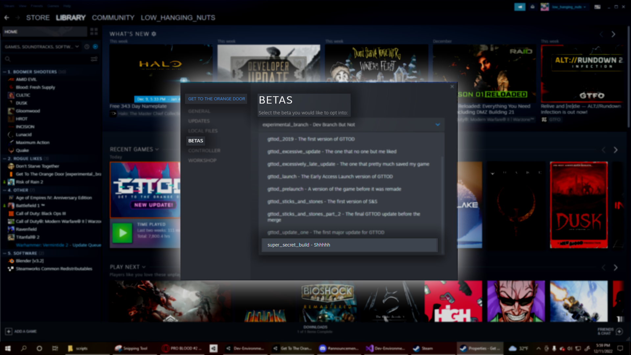Select DUSK in library list

click(21, 103)
